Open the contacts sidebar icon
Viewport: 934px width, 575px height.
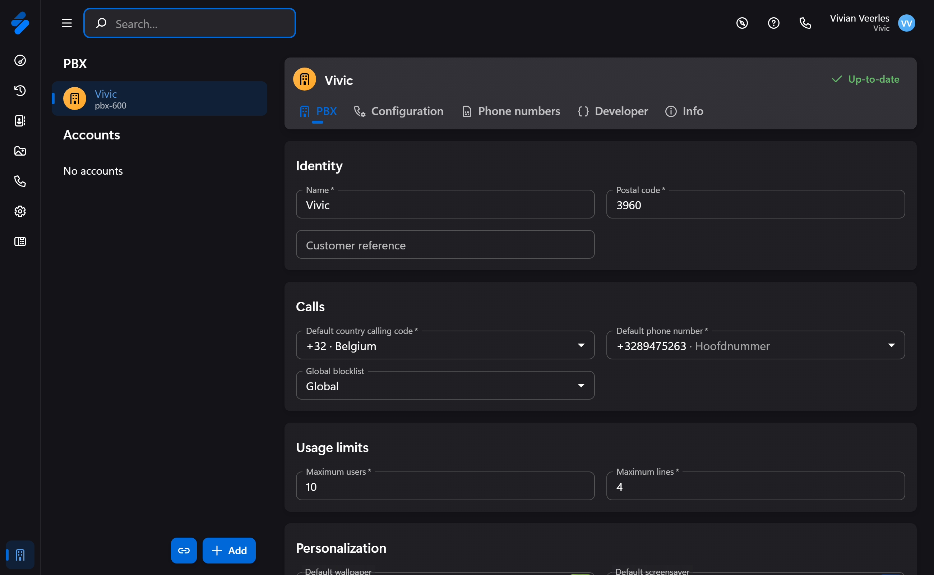coord(20,121)
